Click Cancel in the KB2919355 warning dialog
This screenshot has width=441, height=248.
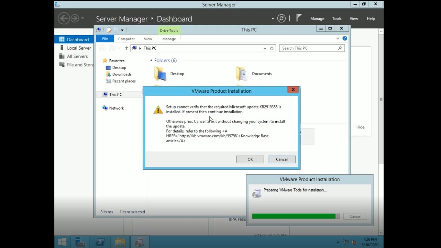pos(281,159)
